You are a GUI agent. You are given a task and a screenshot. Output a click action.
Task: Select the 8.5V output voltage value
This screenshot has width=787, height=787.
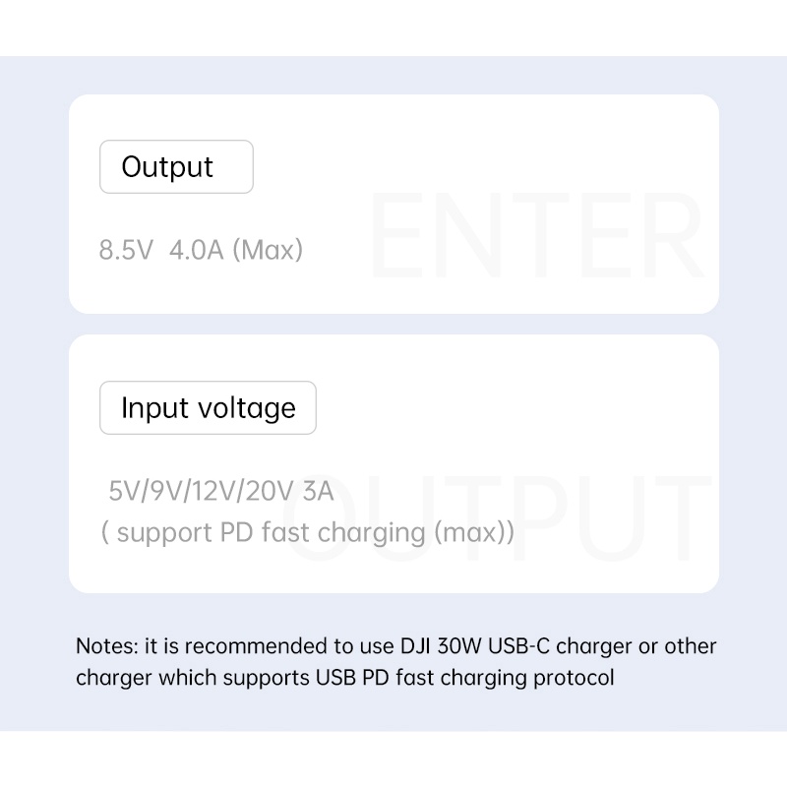tap(126, 251)
